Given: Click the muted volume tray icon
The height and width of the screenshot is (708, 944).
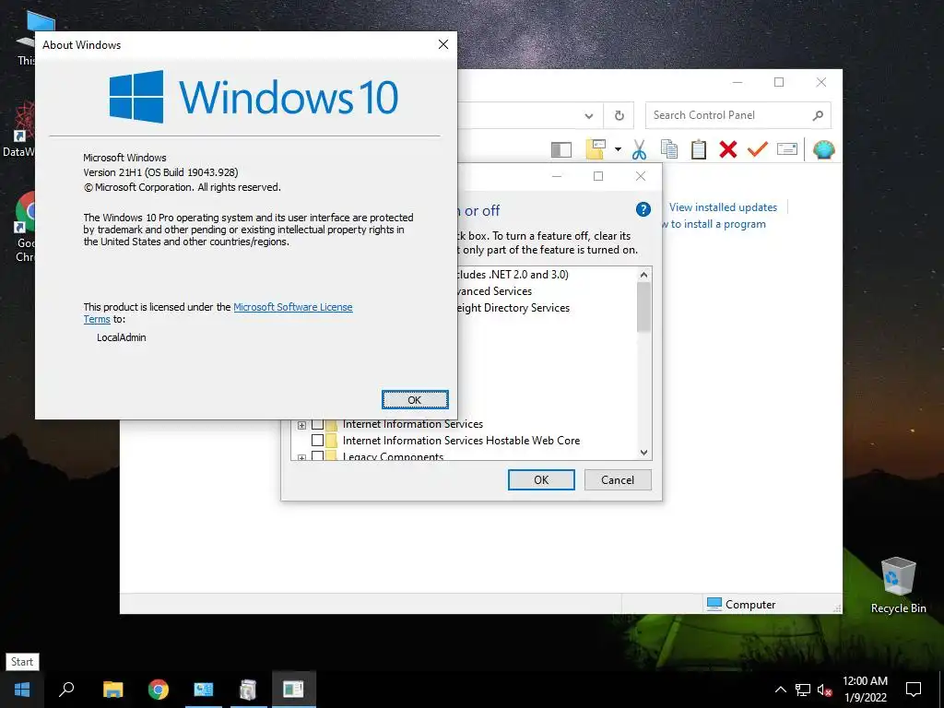Looking at the screenshot, I should click(824, 690).
